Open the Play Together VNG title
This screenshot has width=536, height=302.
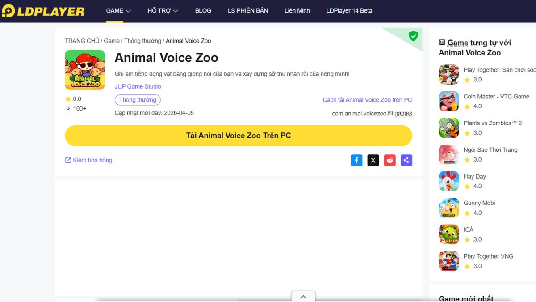coord(489,256)
